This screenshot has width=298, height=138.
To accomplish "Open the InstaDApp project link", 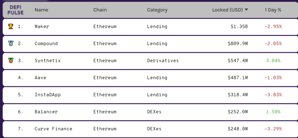I will [48, 95].
